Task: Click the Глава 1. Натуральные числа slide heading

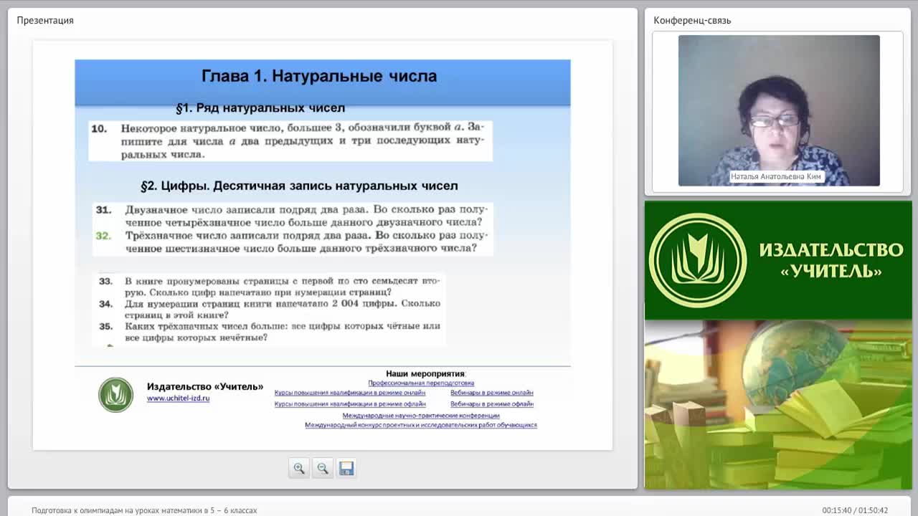Action: coord(319,76)
